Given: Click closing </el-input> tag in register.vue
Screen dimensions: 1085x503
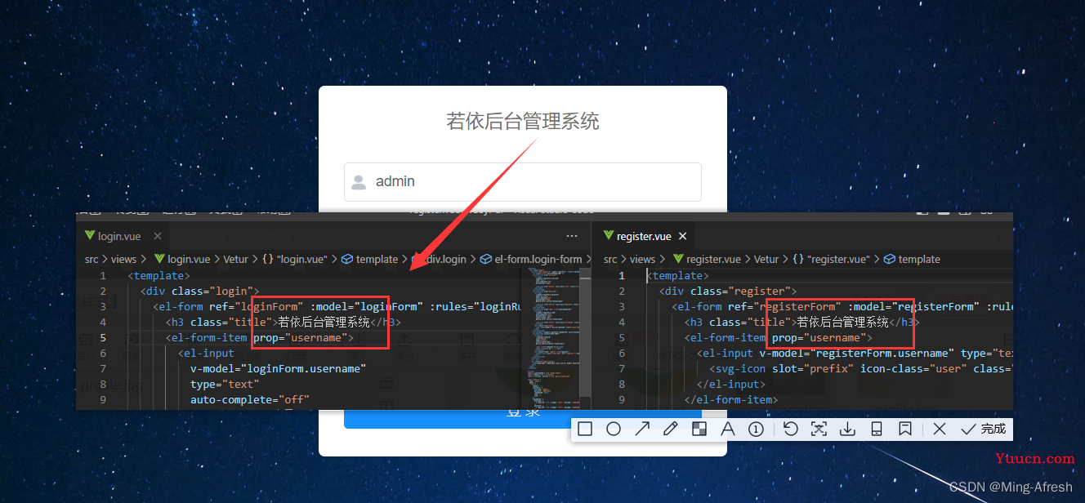Looking at the screenshot, I should pyautogui.click(x=731, y=384).
